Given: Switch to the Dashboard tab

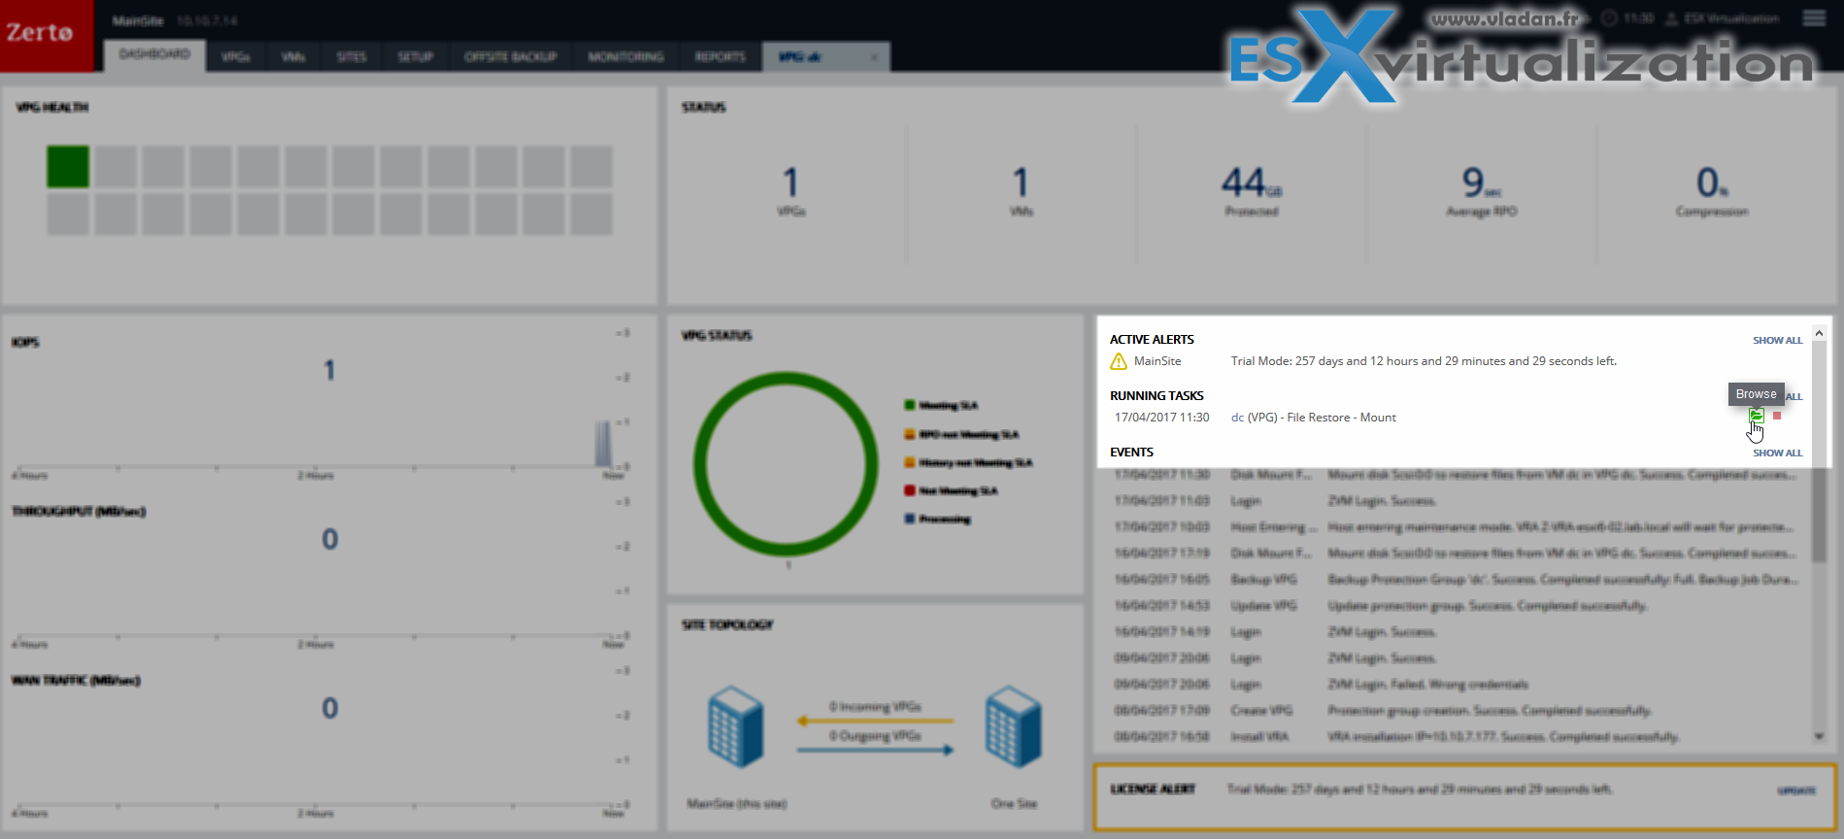Looking at the screenshot, I should click(x=154, y=55).
